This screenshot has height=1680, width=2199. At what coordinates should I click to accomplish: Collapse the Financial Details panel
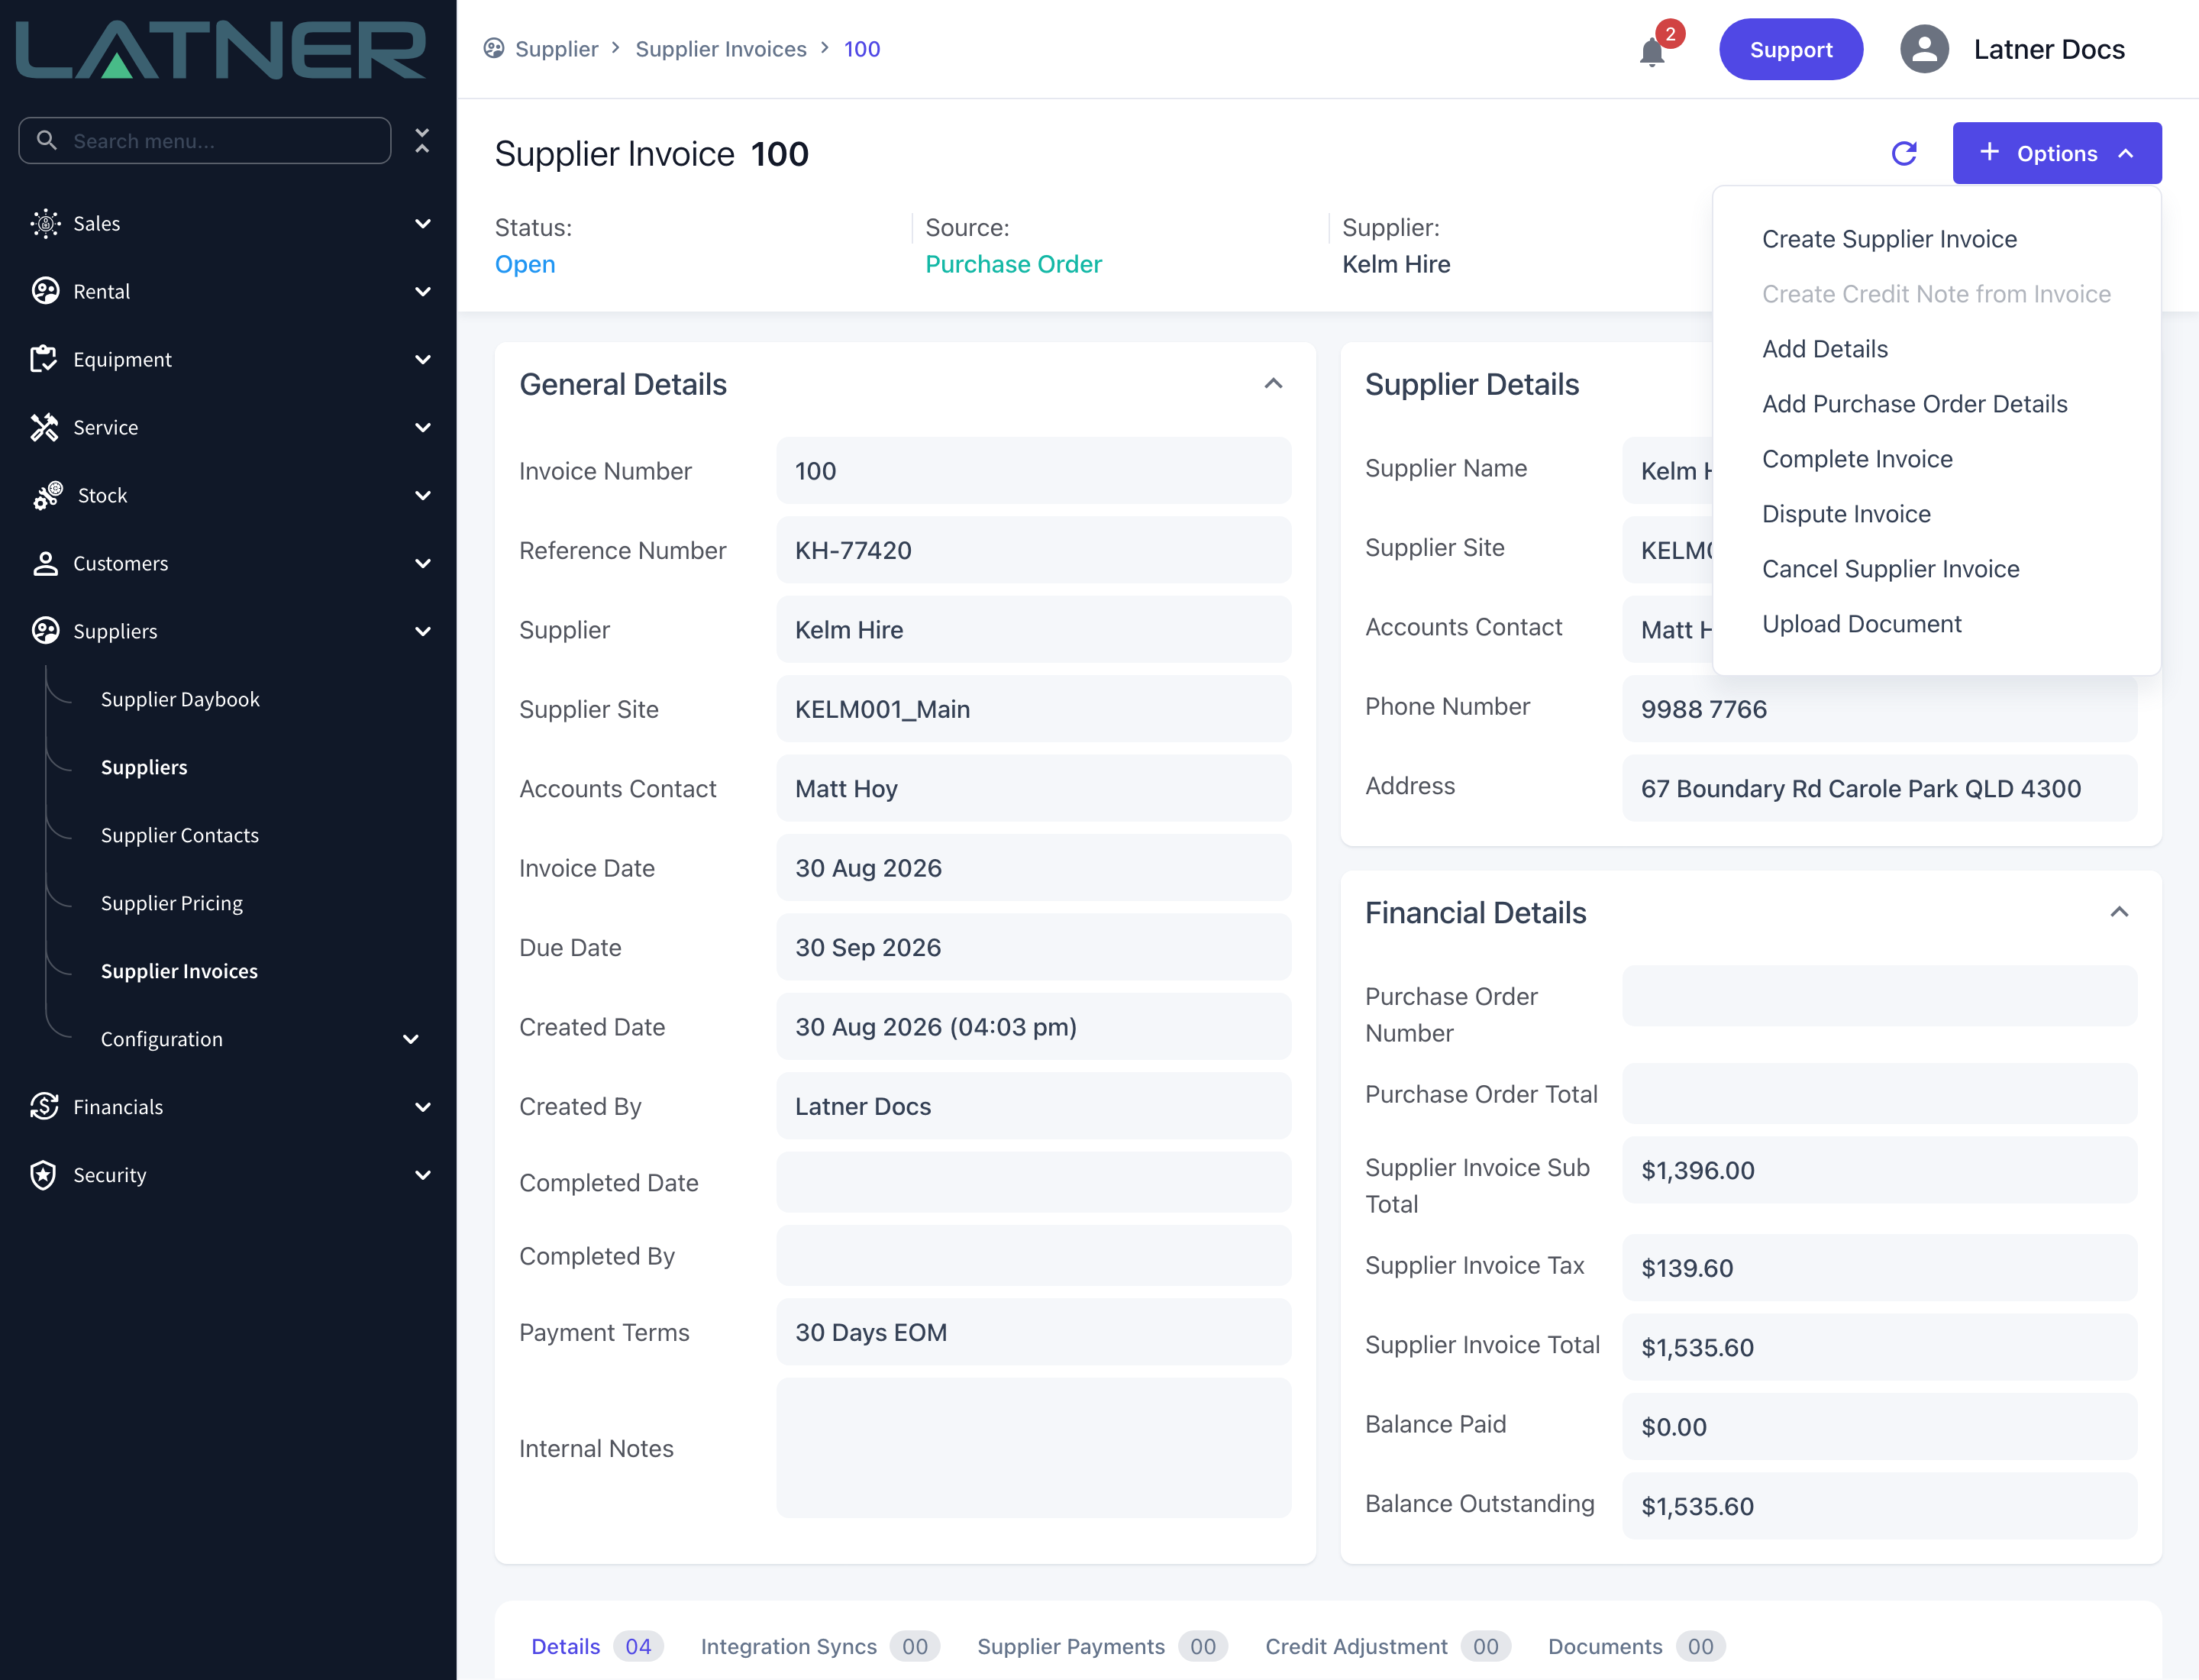coord(2119,912)
